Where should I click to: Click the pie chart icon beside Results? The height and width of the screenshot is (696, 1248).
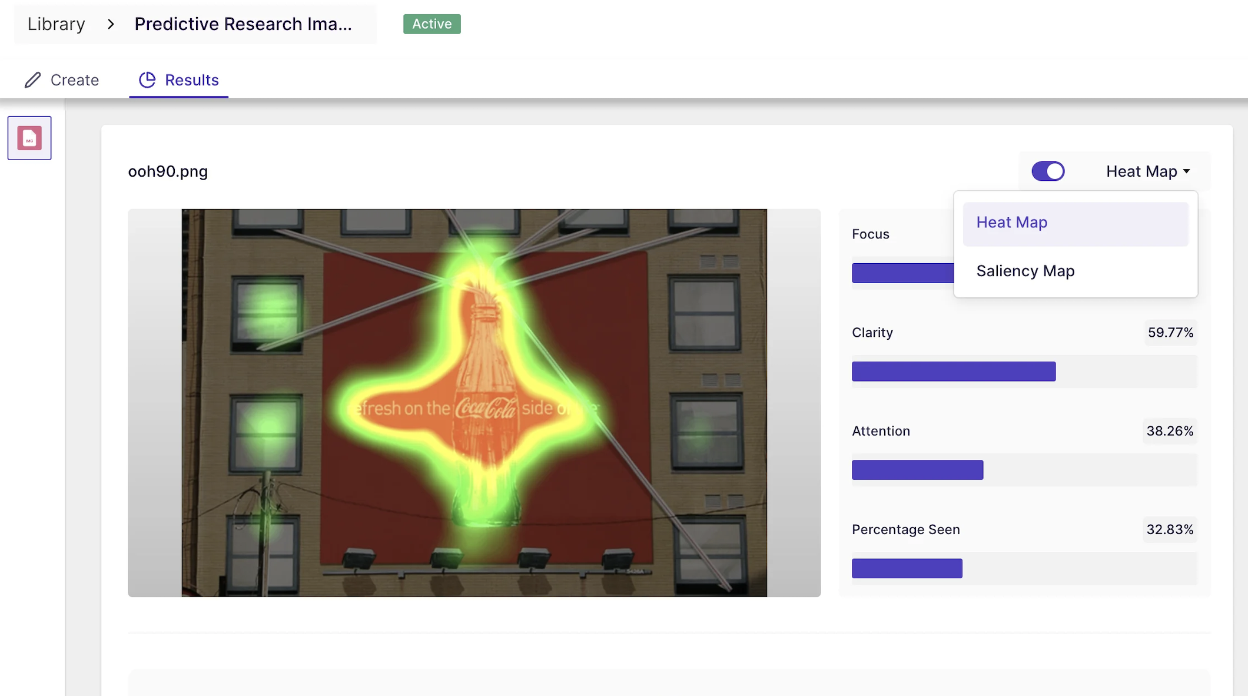(x=147, y=79)
